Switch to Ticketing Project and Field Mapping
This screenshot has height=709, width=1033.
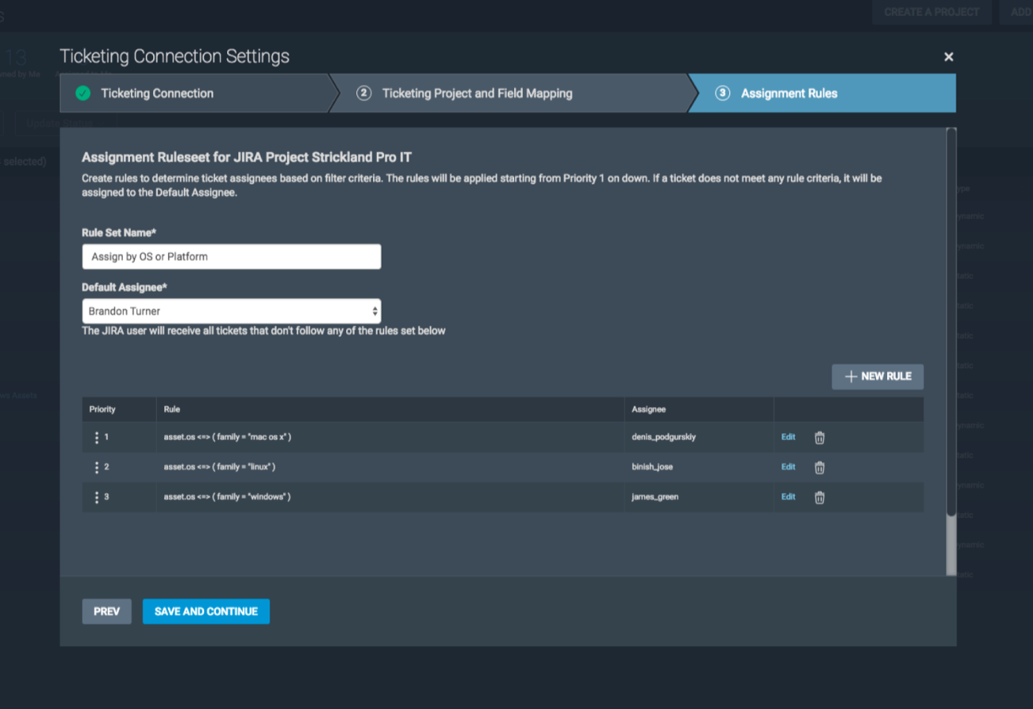(477, 93)
